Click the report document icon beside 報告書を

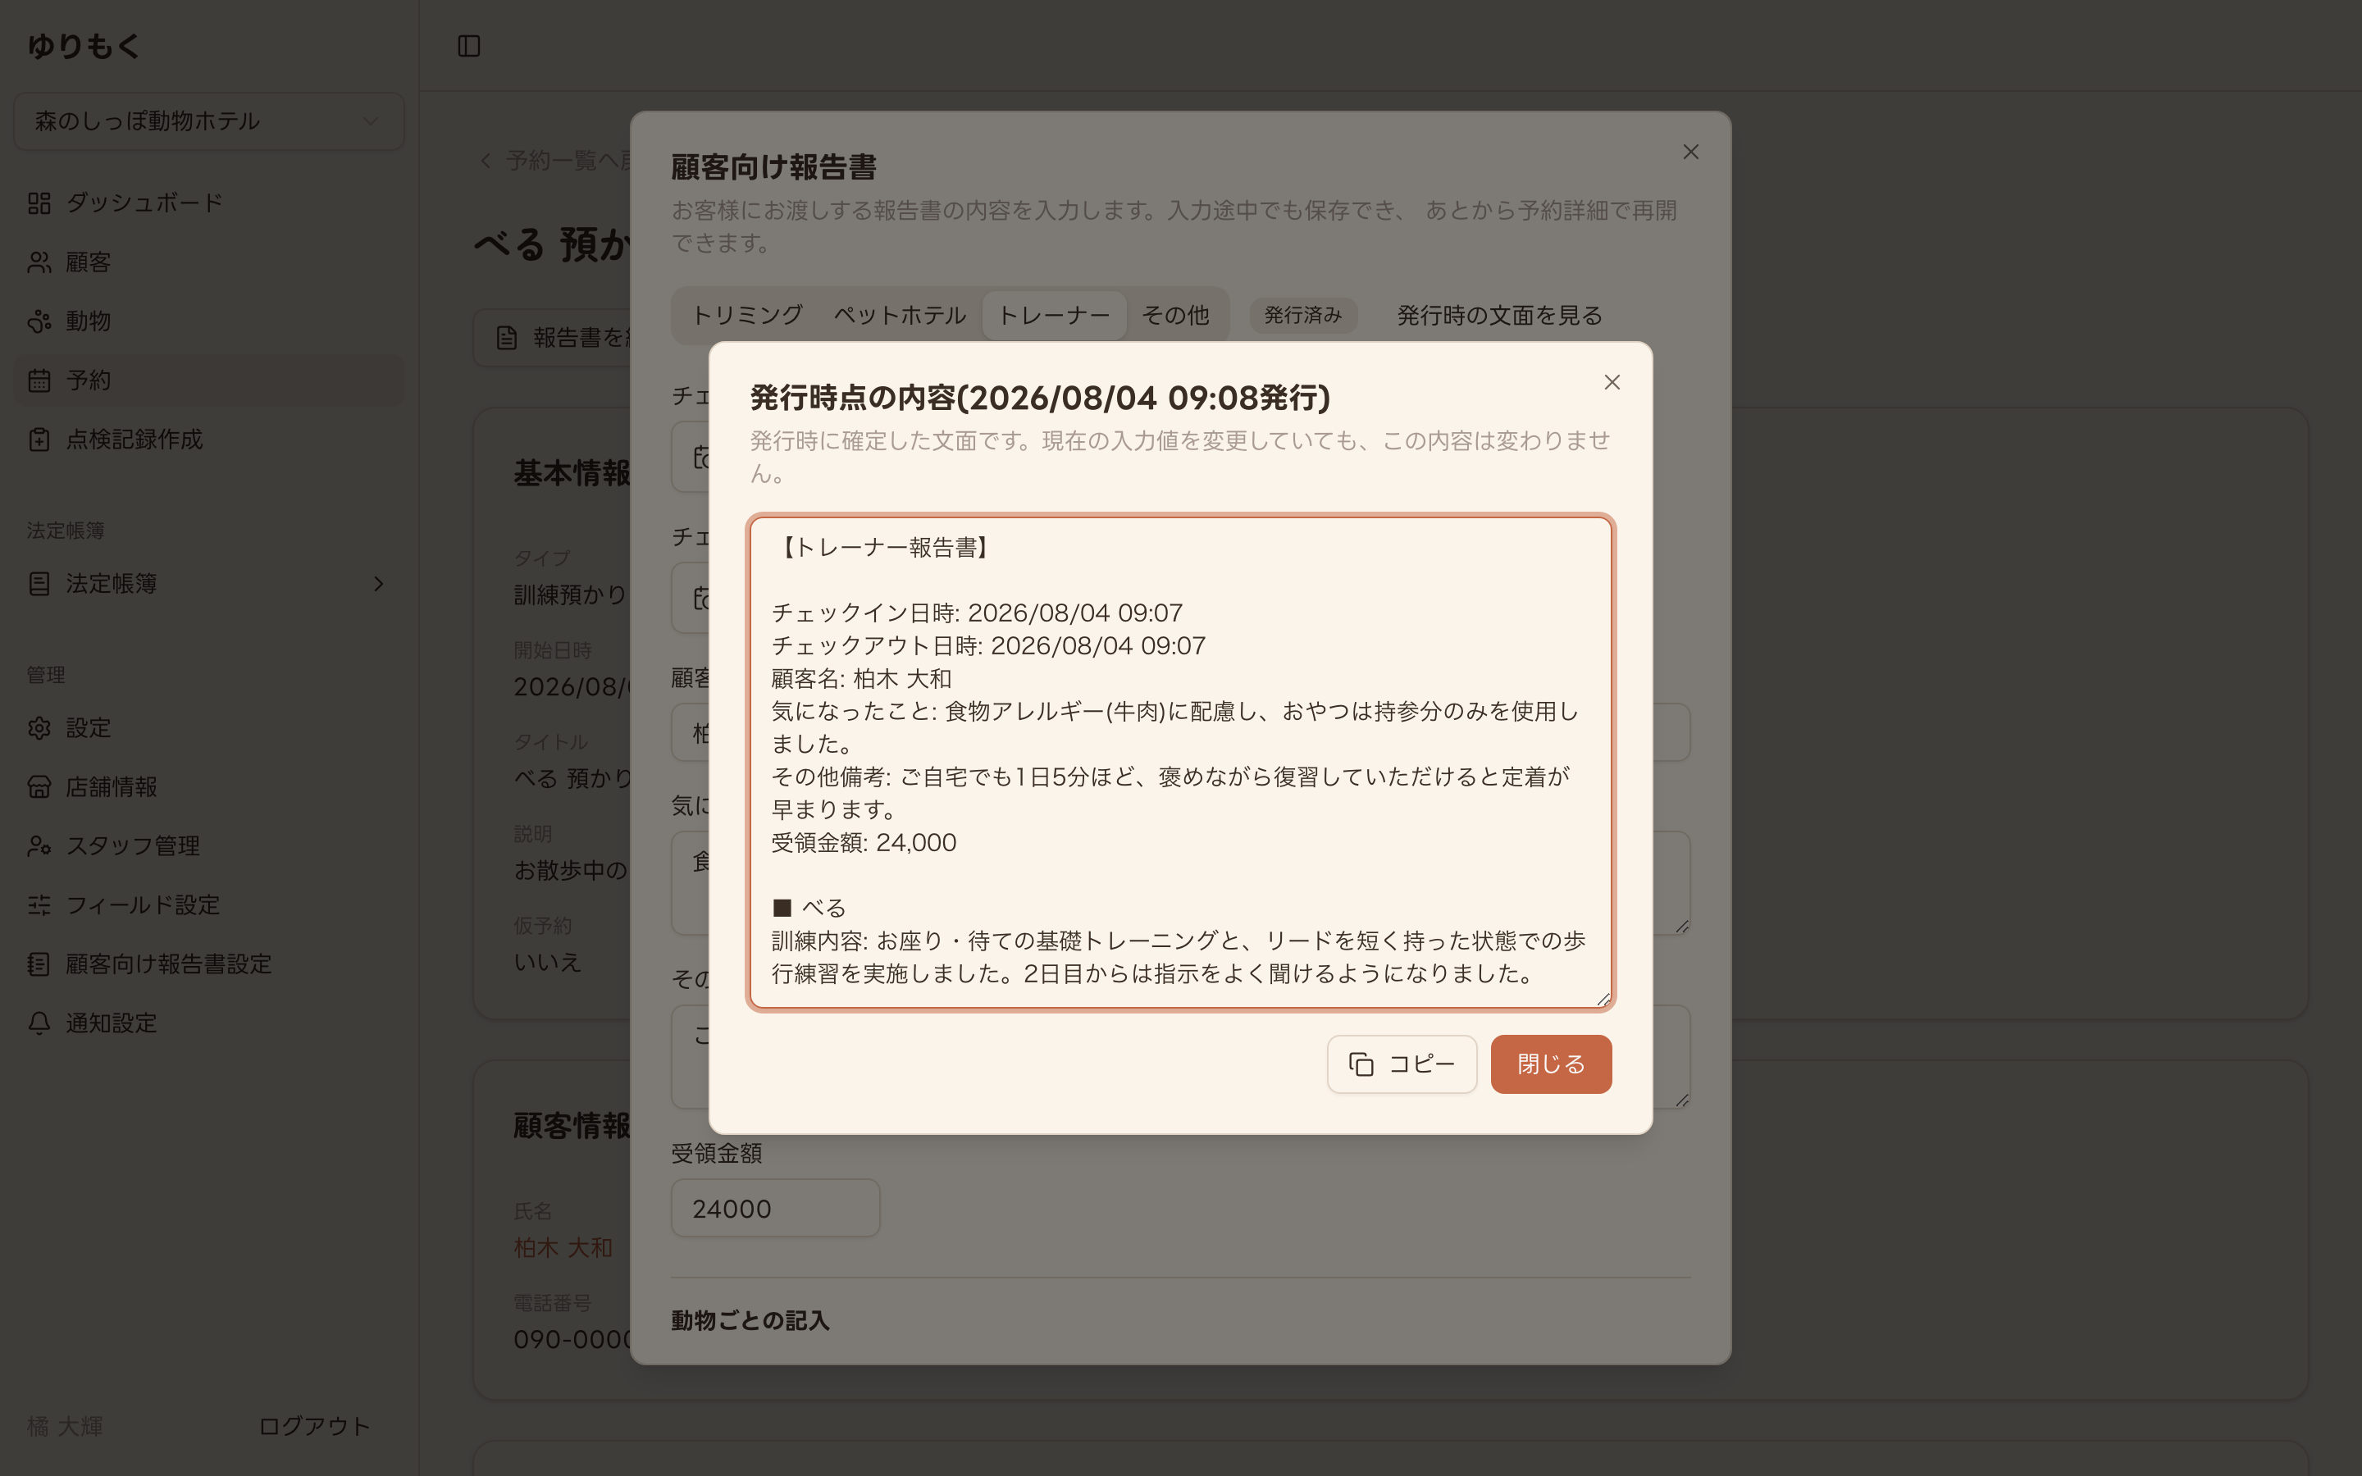point(507,338)
